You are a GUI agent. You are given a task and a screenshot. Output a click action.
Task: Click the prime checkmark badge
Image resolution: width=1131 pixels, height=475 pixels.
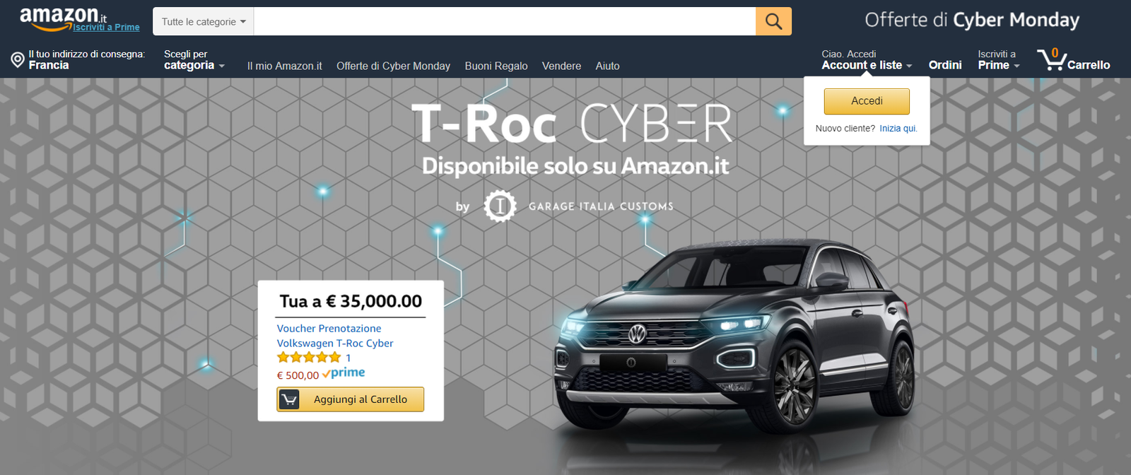click(x=344, y=373)
